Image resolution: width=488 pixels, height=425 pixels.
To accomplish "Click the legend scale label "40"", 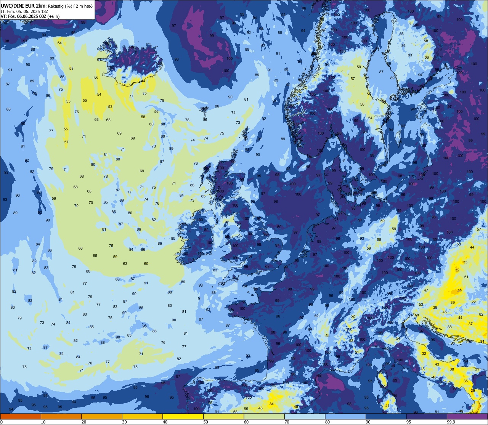I will [165, 422].
